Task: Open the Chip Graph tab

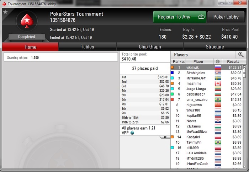Action: coord(150,47)
